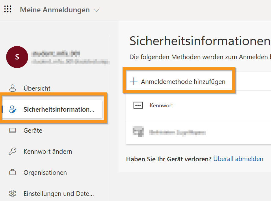Click the laptop icon beside Geräte
The width and height of the screenshot is (271, 201).
(13, 131)
